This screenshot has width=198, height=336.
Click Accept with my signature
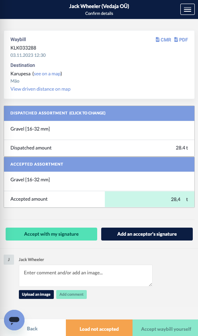[x=51, y=234]
